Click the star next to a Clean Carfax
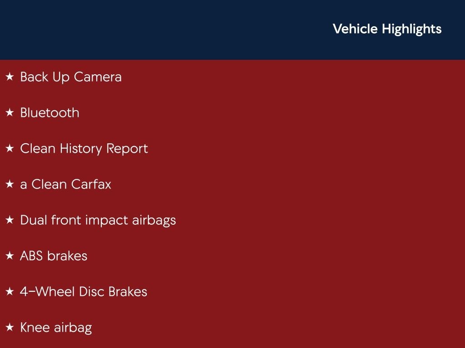The height and width of the screenshot is (348, 465). coord(10,184)
